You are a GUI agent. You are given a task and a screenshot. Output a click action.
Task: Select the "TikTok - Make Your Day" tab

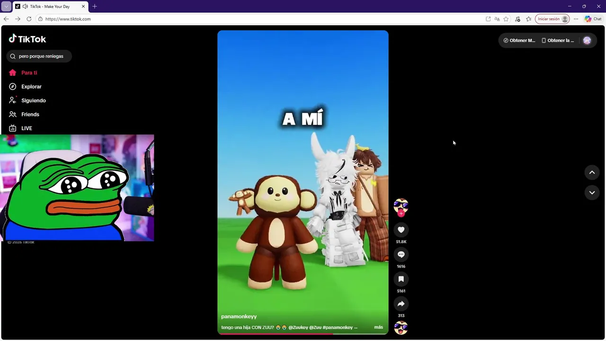coord(50,7)
